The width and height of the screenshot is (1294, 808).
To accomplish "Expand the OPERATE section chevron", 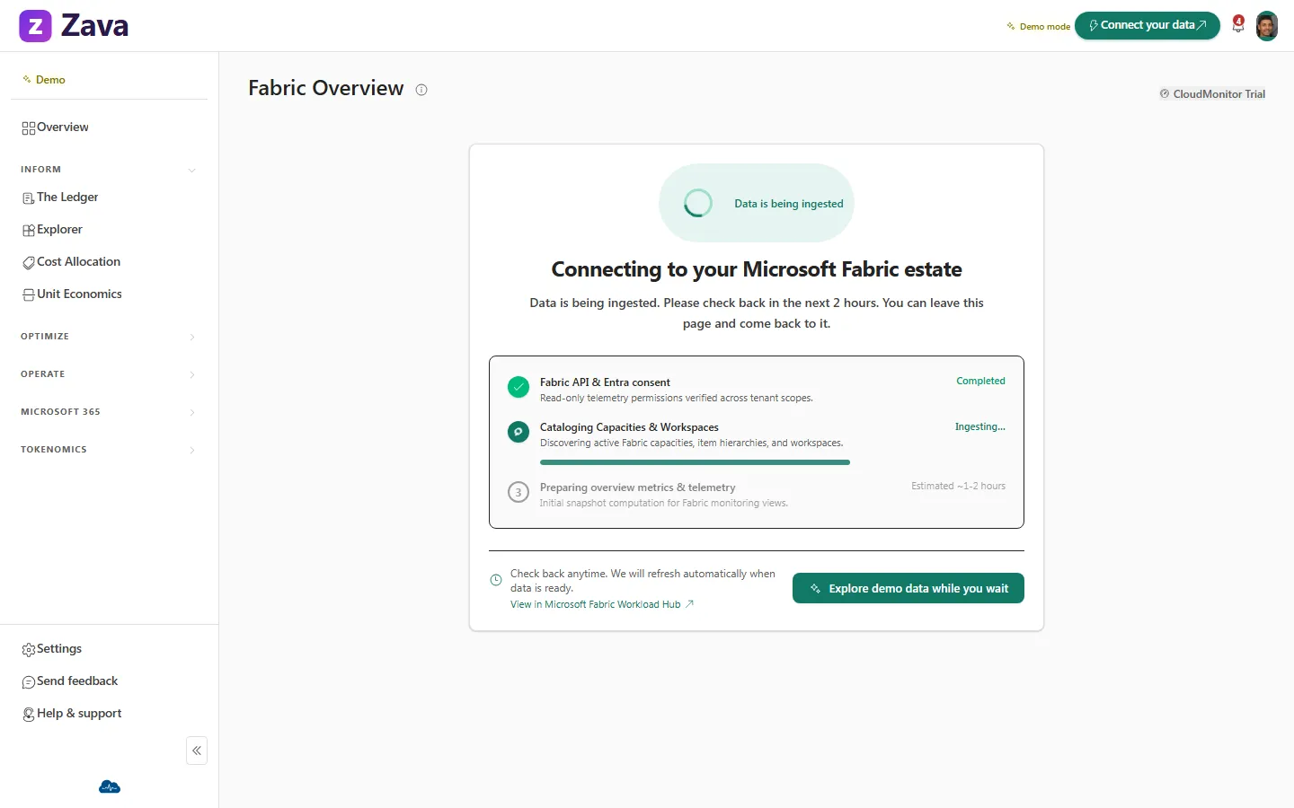I will [191, 374].
